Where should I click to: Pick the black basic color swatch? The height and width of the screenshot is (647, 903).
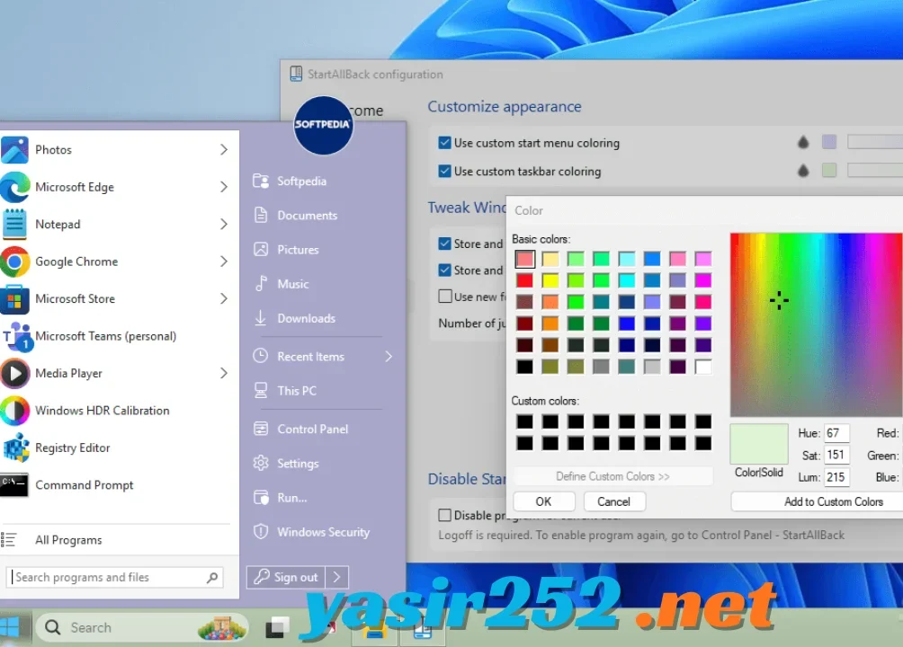[x=524, y=368]
